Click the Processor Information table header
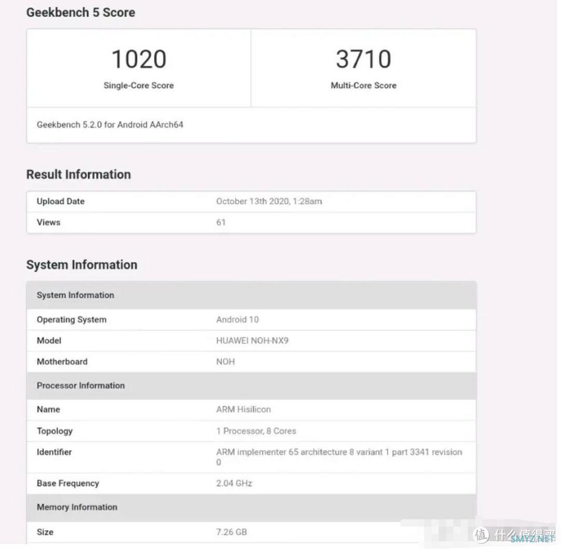Image resolution: width=561 pixels, height=549 pixels. click(x=251, y=386)
